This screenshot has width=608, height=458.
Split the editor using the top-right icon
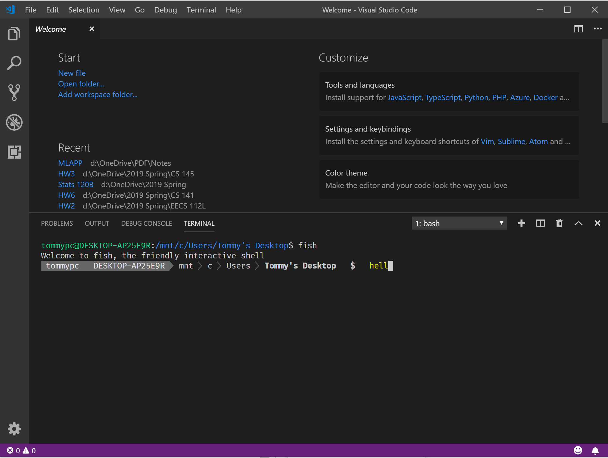pyautogui.click(x=579, y=29)
